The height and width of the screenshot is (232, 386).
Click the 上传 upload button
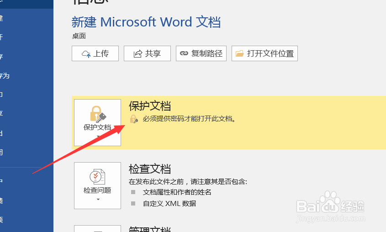coord(95,53)
